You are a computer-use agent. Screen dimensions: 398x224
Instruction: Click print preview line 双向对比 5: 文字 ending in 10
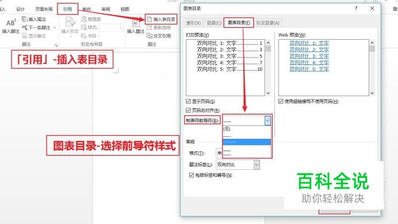pyautogui.click(x=229, y=69)
